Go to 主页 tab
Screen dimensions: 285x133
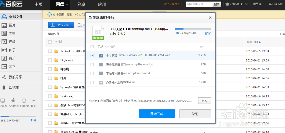39,4
